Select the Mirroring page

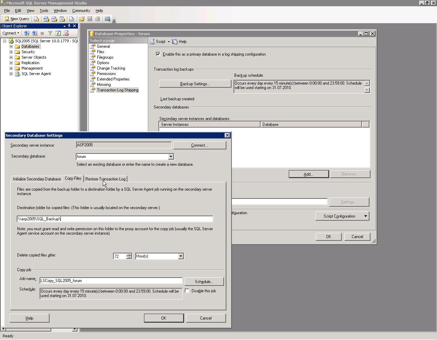point(104,85)
